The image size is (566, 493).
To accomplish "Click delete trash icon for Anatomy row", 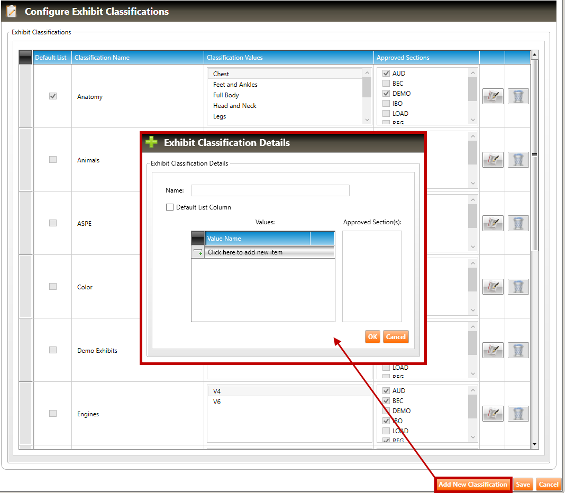I will pyautogui.click(x=518, y=96).
